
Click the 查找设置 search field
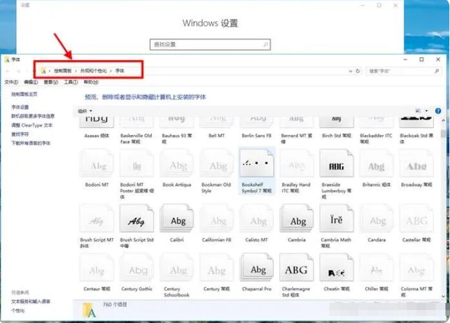coord(210,45)
